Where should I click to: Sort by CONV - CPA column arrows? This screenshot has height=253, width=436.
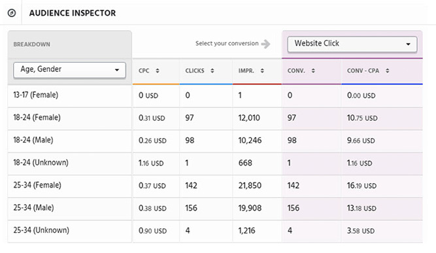click(388, 71)
